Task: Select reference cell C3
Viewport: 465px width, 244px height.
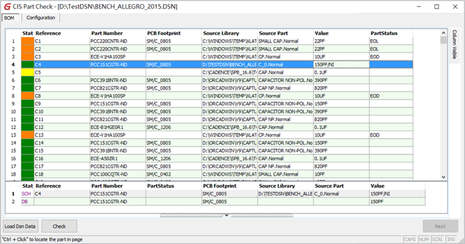Action: pos(62,57)
